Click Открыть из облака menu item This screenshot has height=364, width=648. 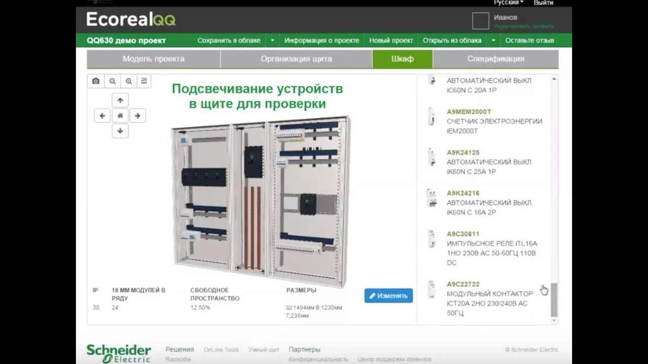click(452, 40)
